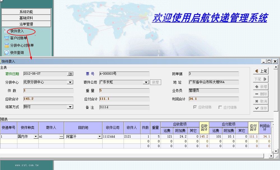Click the 应付 附加费 cell with 10.1
Screen dimensions: 280x170
229,136
